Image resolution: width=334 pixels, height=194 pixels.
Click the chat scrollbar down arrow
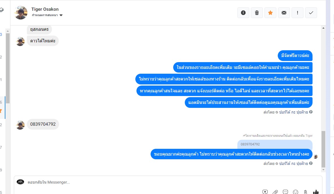[x=323, y=170]
